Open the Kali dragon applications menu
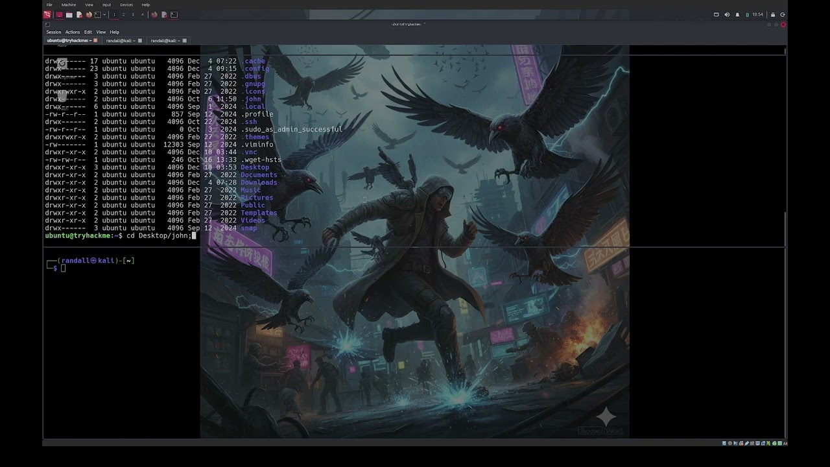This screenshot has width=830, height=467. [47, 14]
